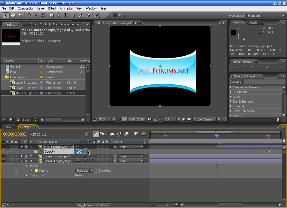Select the Pen tool

pyautogui.click(x=59, y=15)
